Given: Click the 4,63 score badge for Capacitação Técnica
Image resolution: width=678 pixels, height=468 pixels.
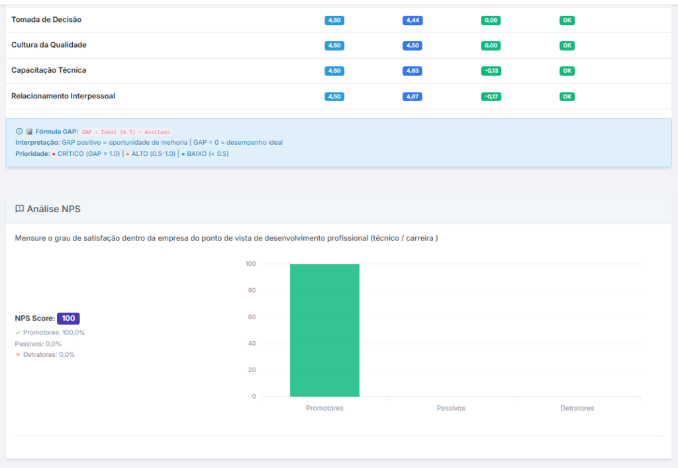Looking at the screenshot, I should [412, 71].
